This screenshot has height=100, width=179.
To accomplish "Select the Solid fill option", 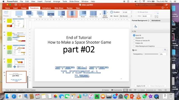I will point(134,35).
